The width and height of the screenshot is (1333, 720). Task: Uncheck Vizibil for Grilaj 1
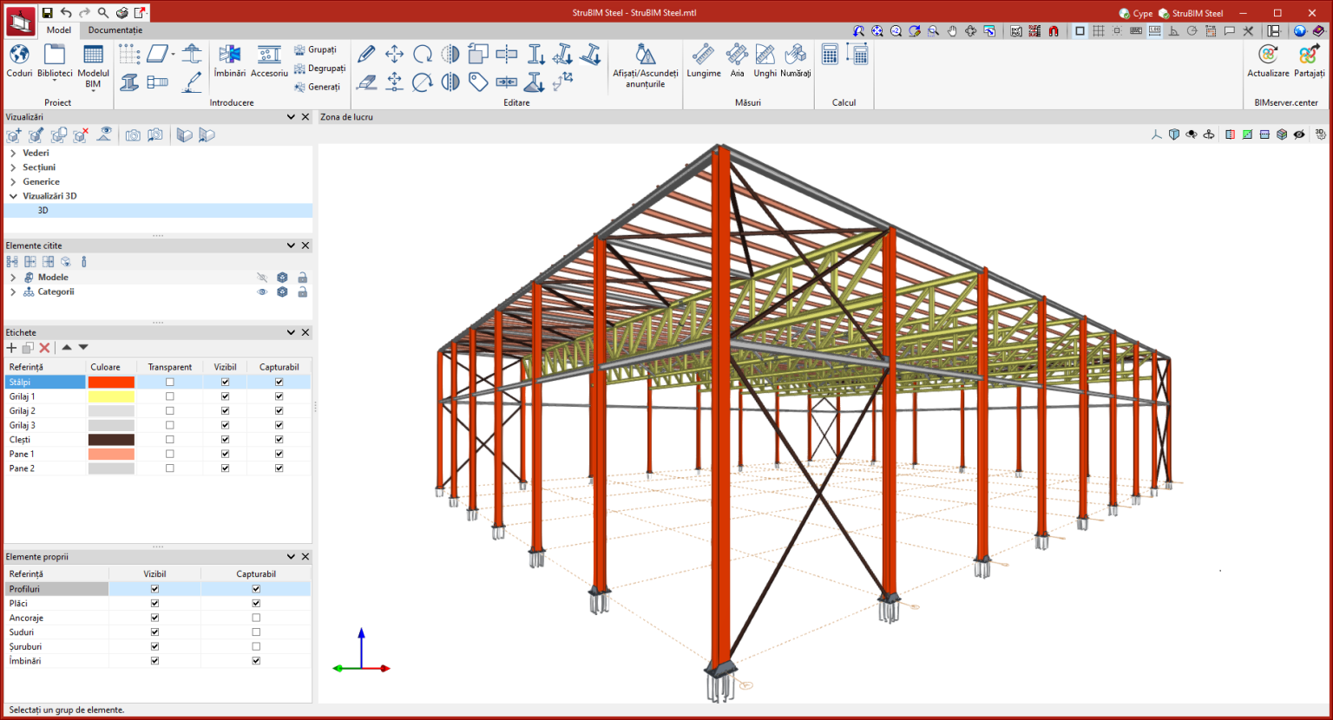tap(225, 396)
